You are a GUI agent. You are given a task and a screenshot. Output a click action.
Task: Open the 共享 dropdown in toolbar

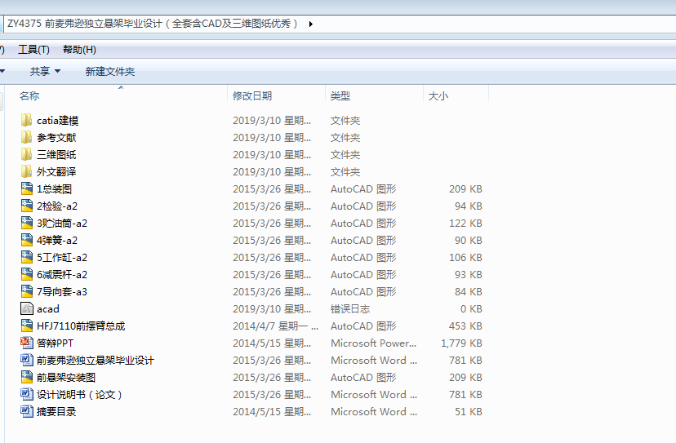(45, 71)
